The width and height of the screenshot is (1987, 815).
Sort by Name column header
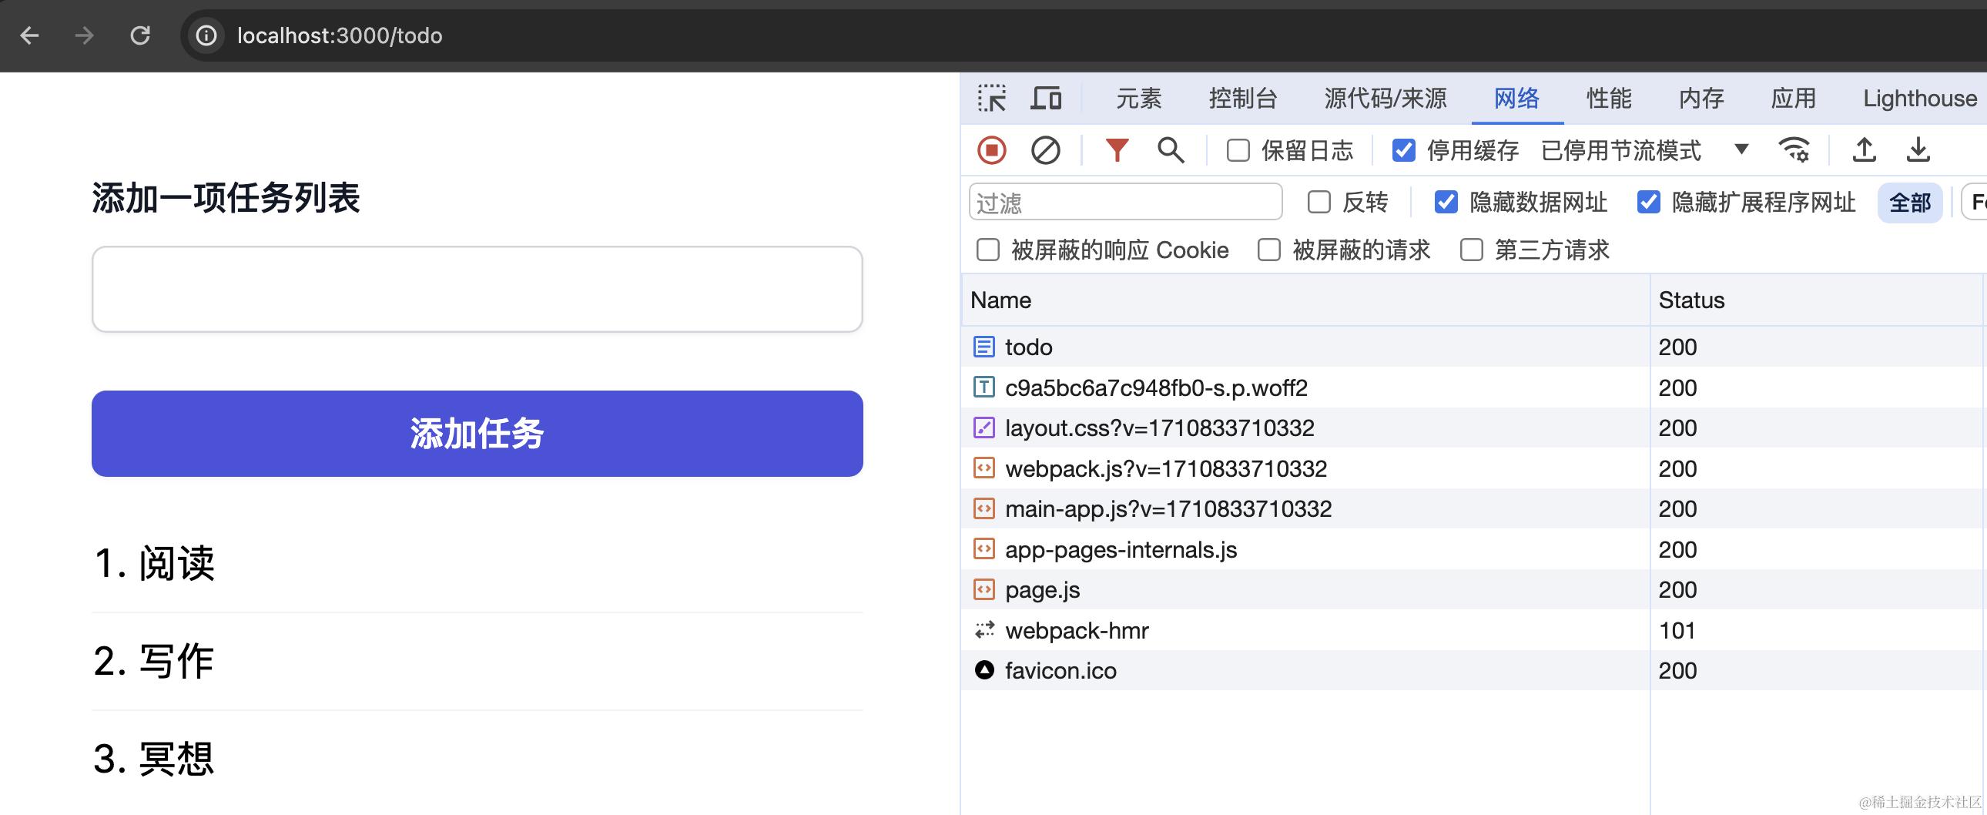pyautogui.click(x=1305, y=300)
